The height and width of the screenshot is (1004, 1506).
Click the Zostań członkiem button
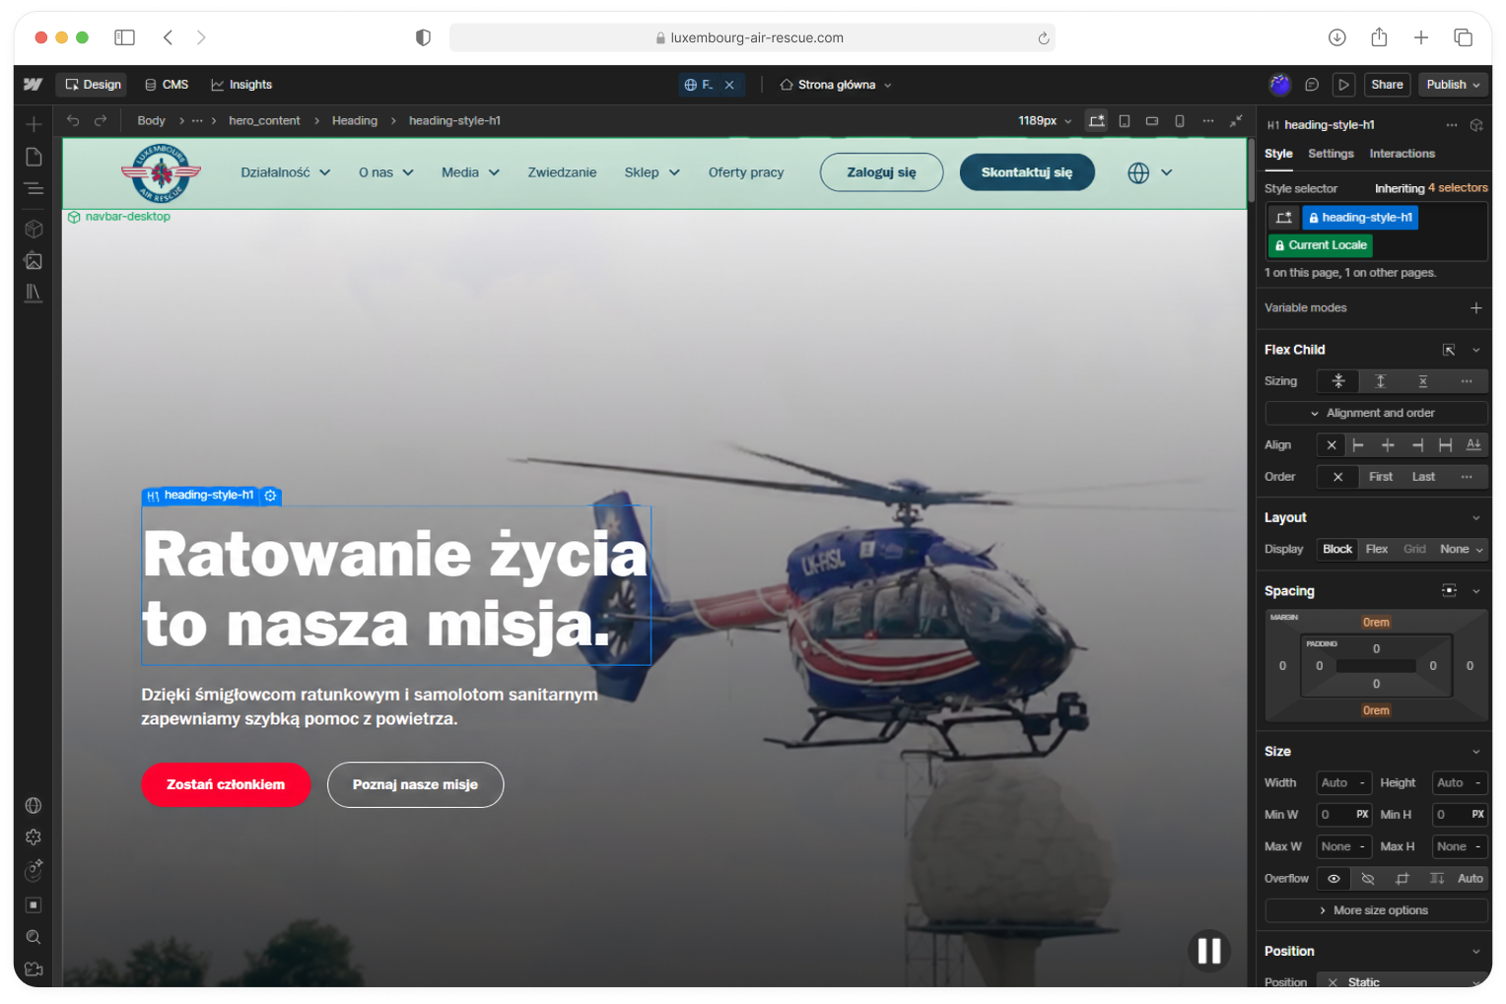226,785
